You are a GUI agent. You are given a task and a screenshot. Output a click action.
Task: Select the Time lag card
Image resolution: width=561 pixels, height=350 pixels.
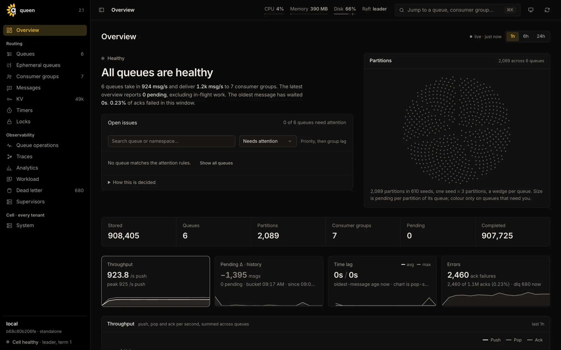point(382,281)
